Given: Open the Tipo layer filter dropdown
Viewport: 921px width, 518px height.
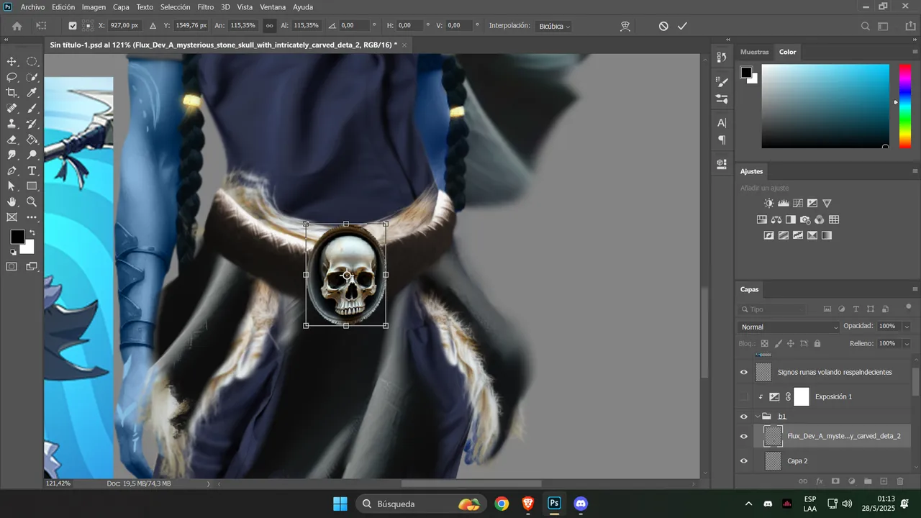Looking at the screenshot, I should click(x=773, y=309).
